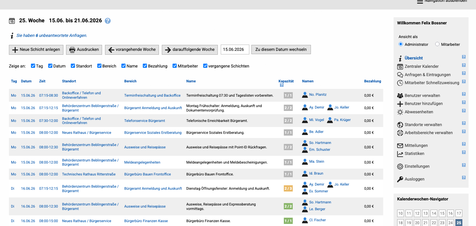Select the Mitarbeiter view radio button
This screenshot has width=476, height=226.
pos(437,44)
